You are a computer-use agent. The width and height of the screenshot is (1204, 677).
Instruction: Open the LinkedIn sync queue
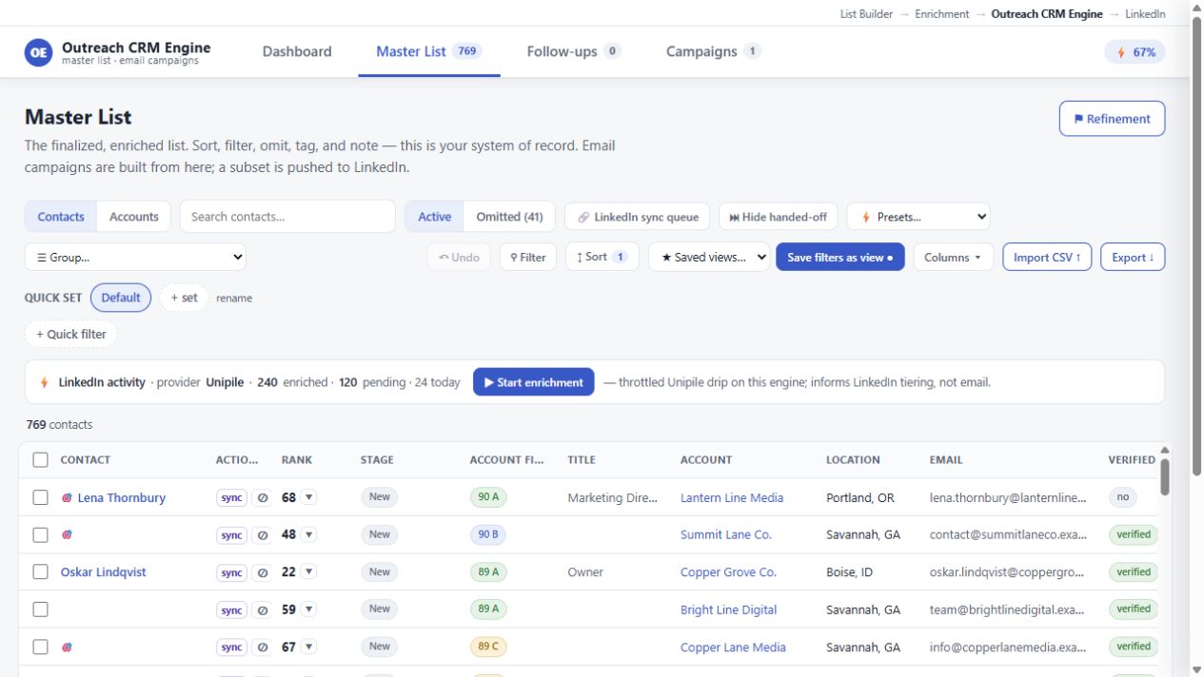click(638, 217)
